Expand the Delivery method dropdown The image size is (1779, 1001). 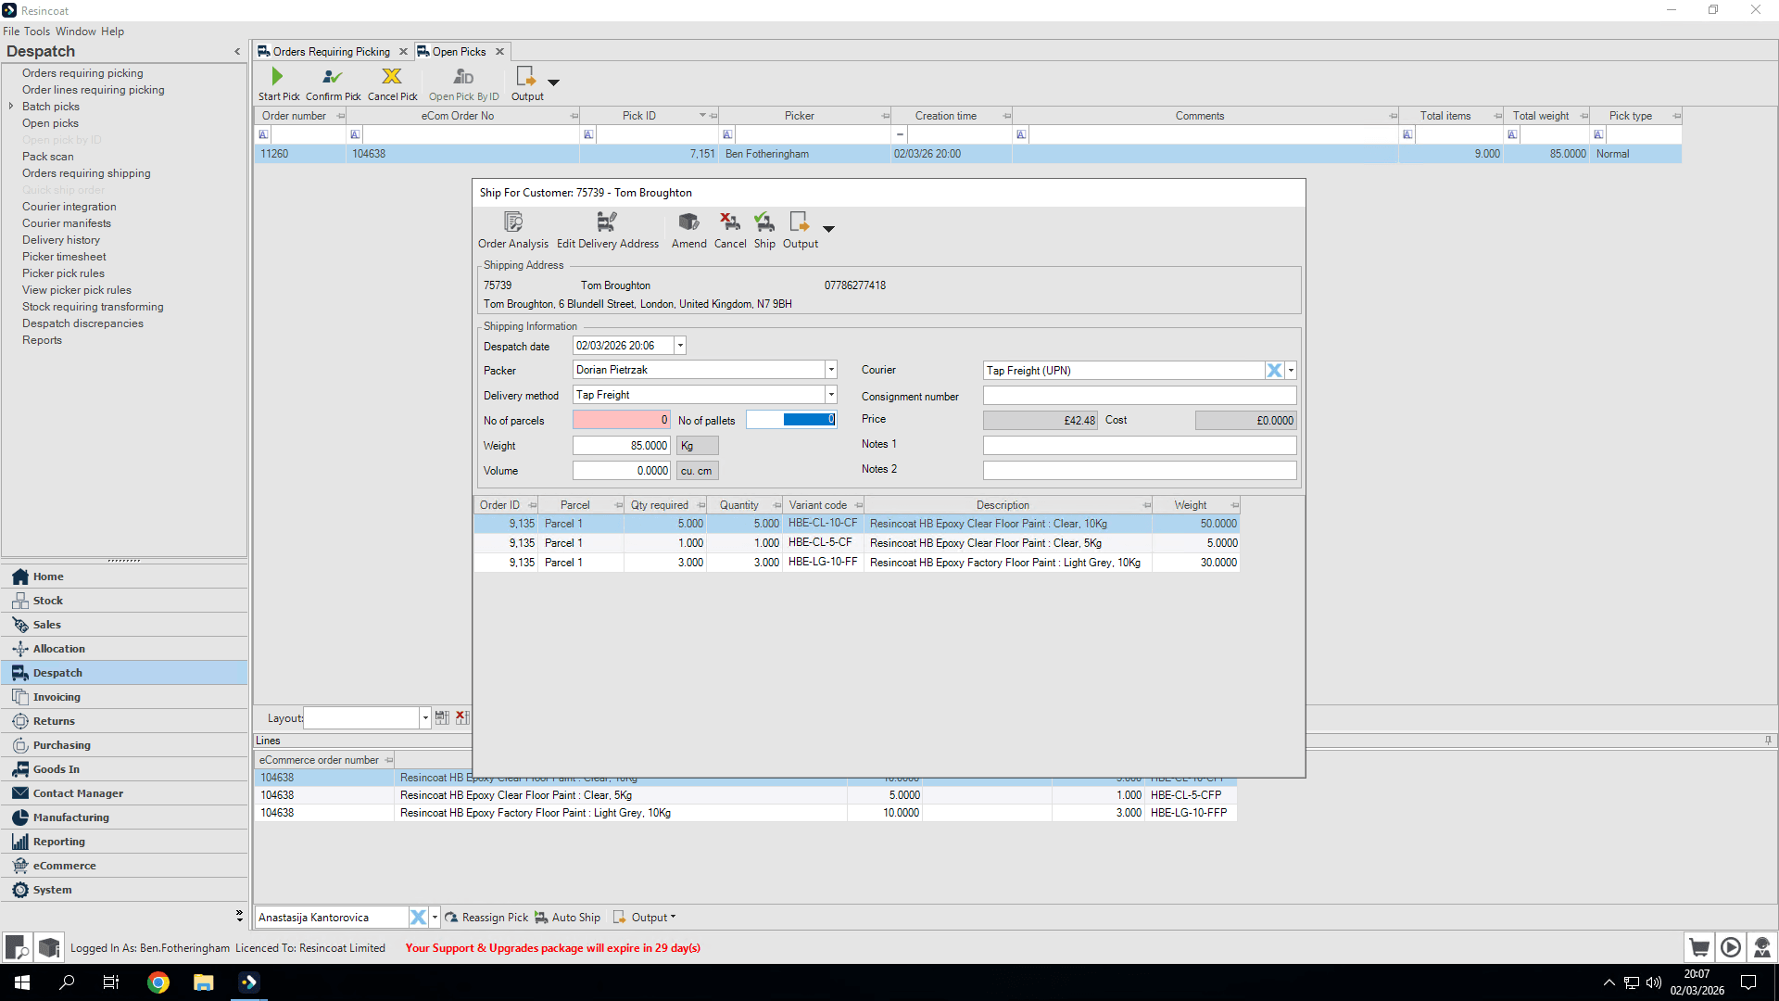[x=831, y=395]
